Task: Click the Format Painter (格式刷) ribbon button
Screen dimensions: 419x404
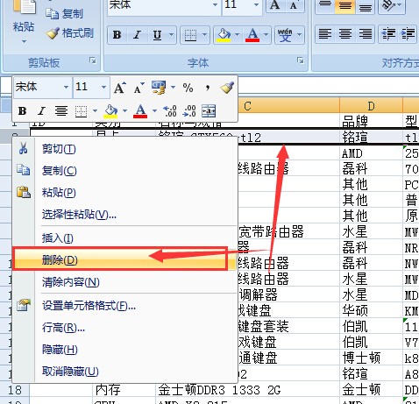Action: click(x=70, y=33)
